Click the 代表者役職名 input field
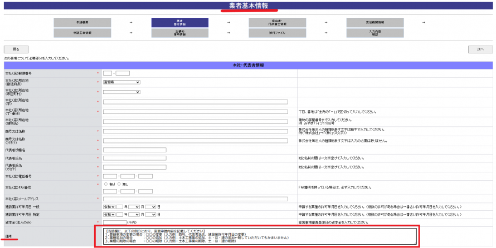Image resolution: width=496 pixels, height=248 pixels. coord(135,150)
